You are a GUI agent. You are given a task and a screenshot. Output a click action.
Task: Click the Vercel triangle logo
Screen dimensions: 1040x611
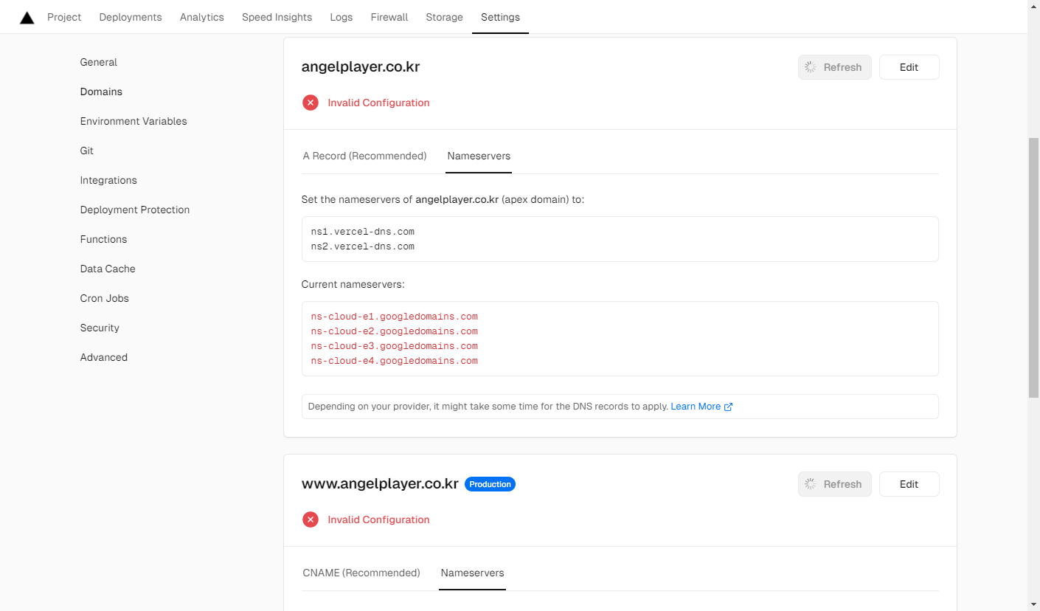pos(27,17)
